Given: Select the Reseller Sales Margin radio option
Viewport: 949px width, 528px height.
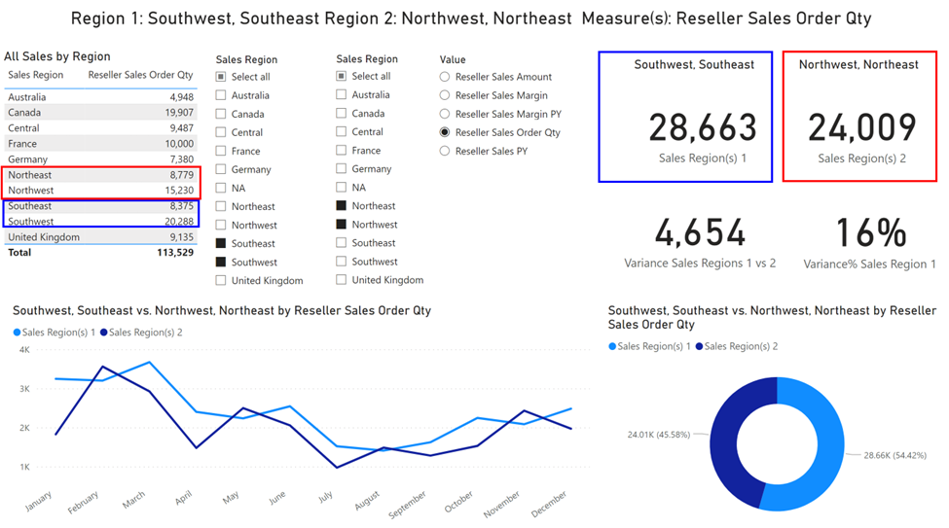Looking at the screenshot, I should (445, 95).
